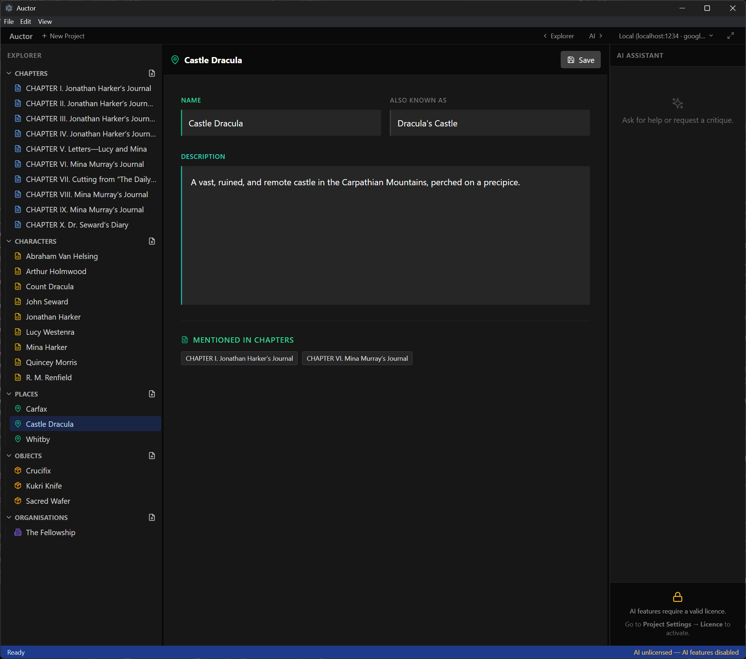Collapse the PLACES section
The height and width of the screenshot is (659, 746).
click(9, 394)
